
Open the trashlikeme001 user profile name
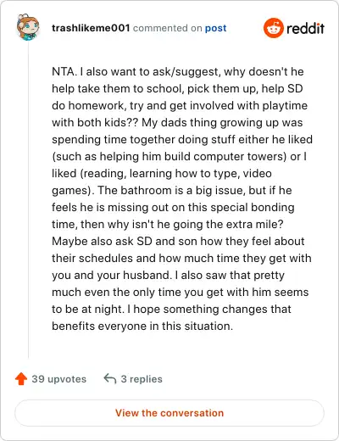(91, 28)
